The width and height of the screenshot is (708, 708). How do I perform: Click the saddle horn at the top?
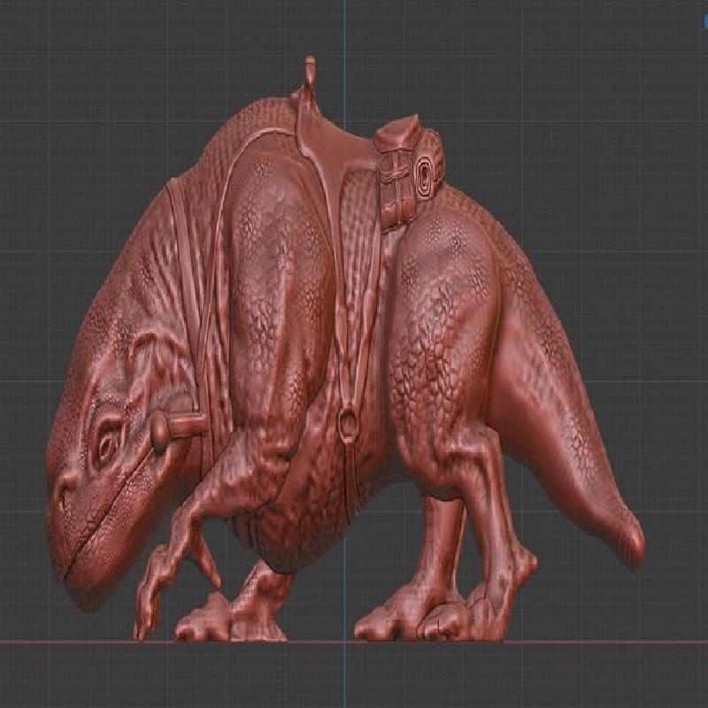[309, 73]
